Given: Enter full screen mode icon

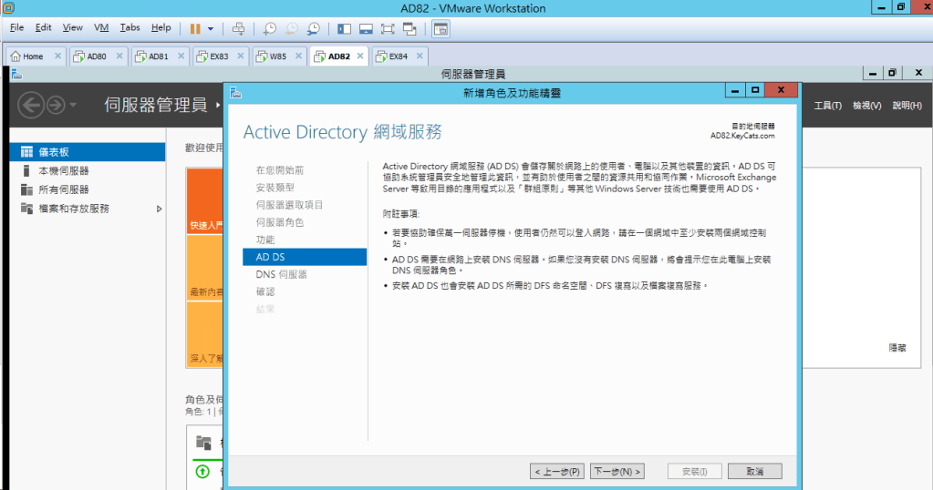Looking at the screenshot, I should pos(389,28).
